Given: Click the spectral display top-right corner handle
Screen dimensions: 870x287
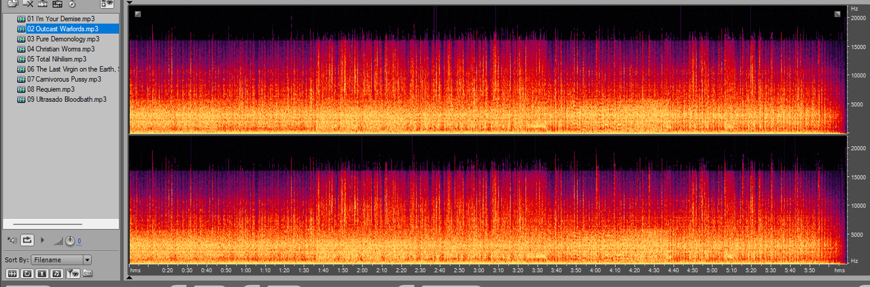Looking at the screenshot, I should [x=837, y=14].
